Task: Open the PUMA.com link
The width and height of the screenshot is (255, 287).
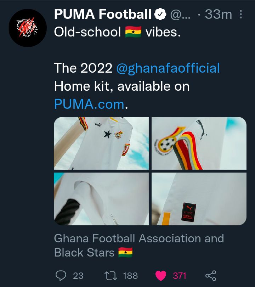Action: (89, 104)
